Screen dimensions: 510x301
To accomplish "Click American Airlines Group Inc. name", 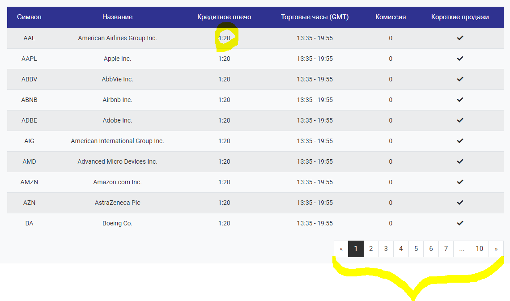I will click(117, 38).
